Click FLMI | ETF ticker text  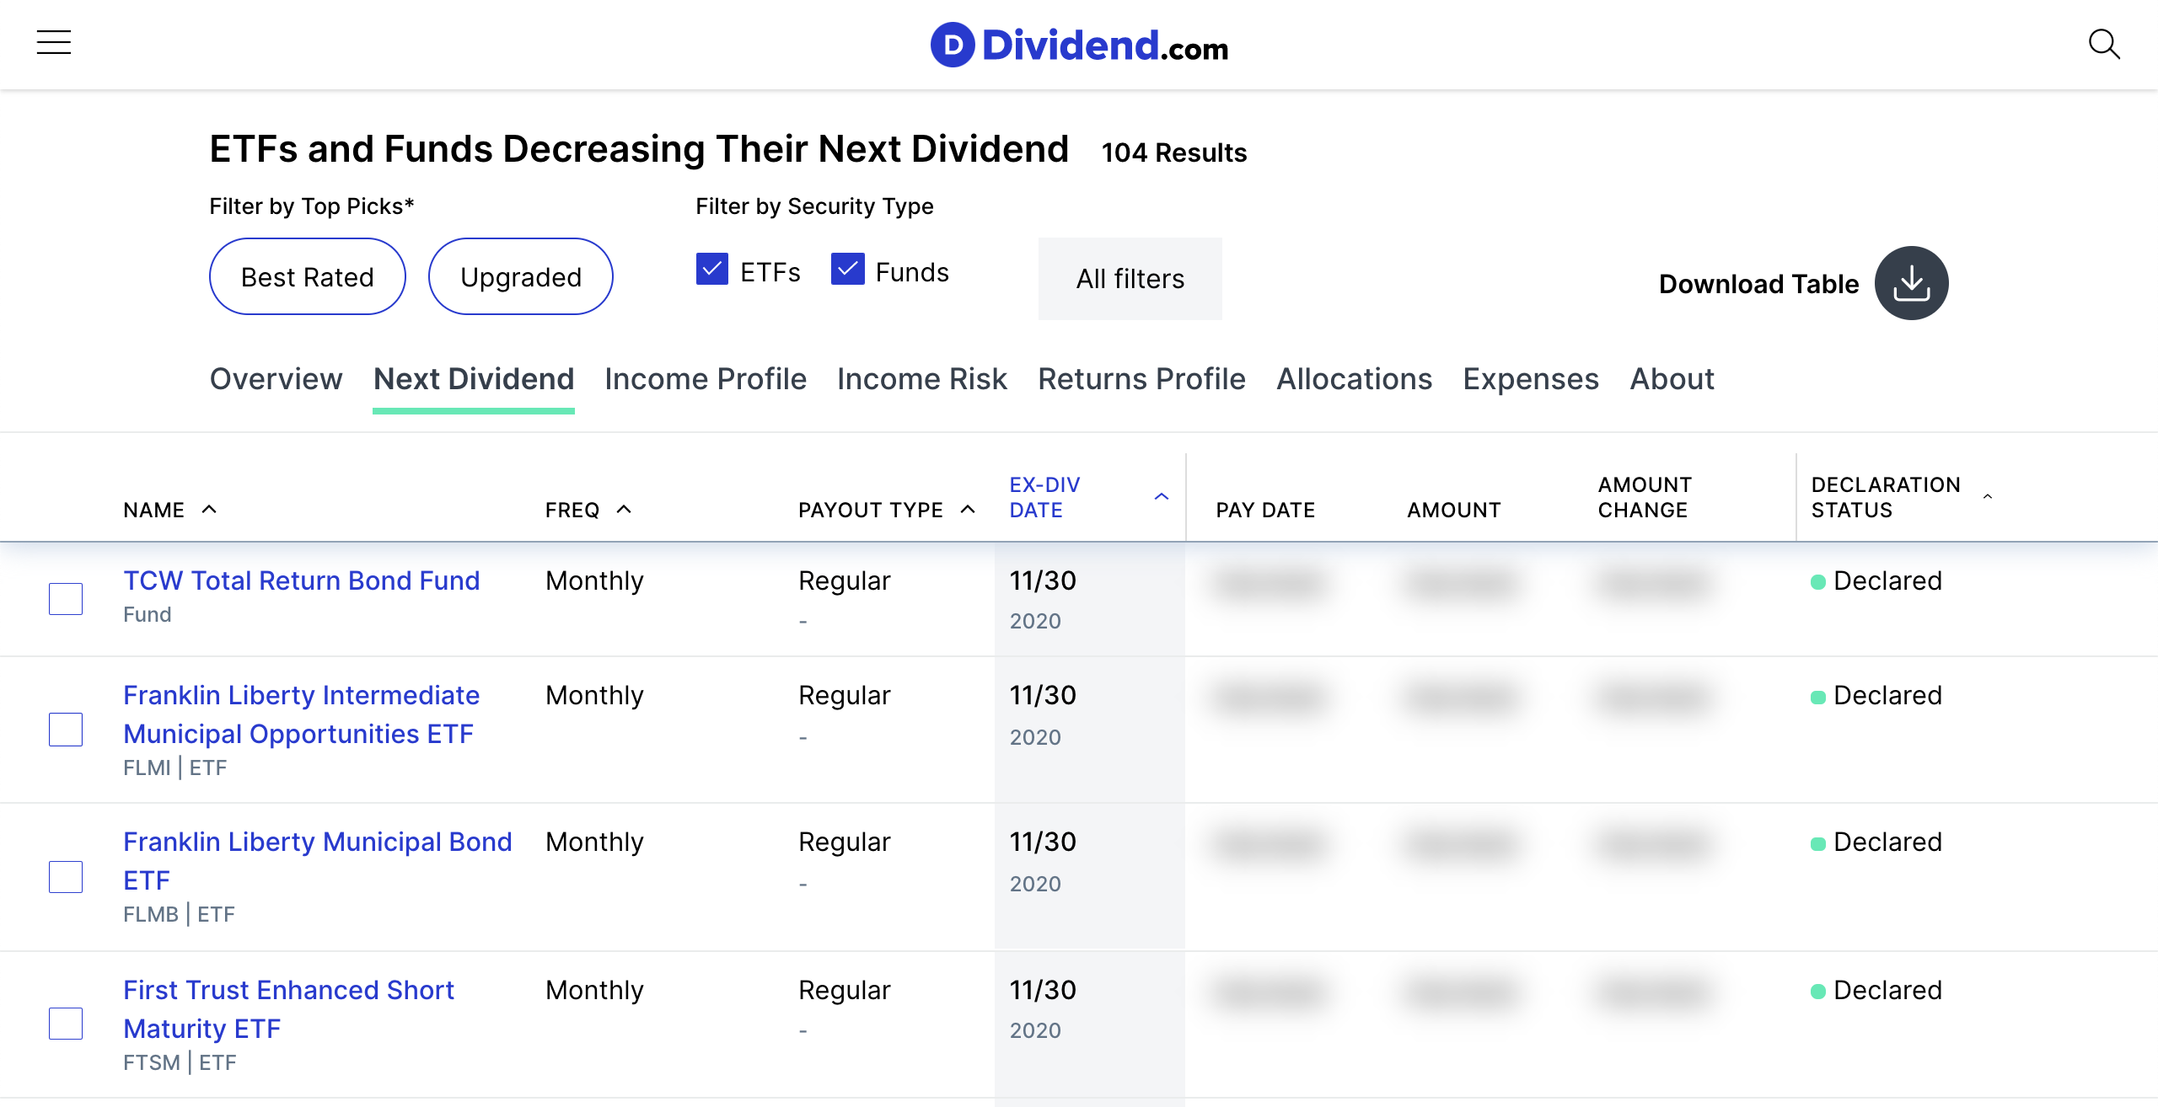(175, 767)
